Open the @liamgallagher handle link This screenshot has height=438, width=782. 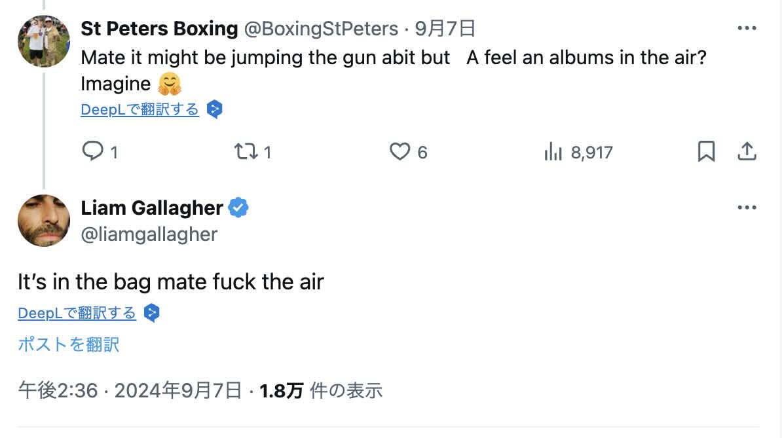coord(149,234)
